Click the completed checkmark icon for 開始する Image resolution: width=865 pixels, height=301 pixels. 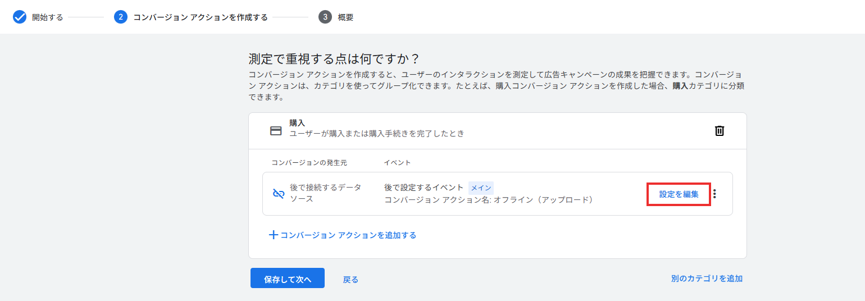20,17
